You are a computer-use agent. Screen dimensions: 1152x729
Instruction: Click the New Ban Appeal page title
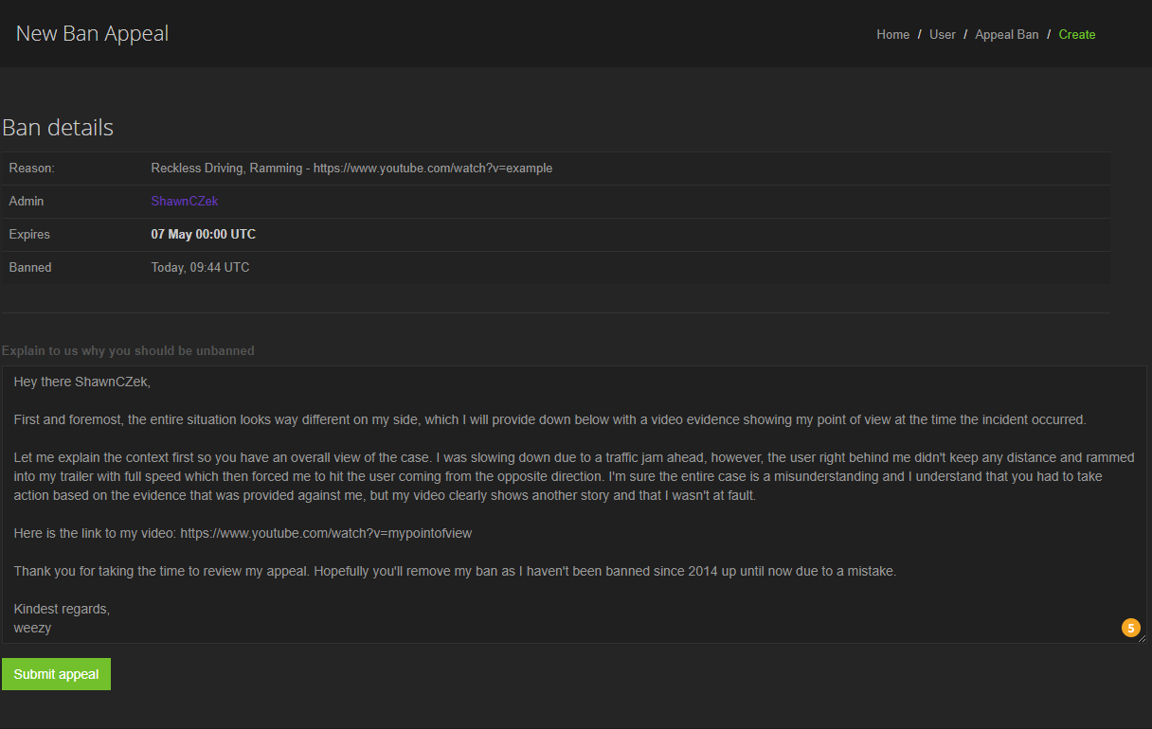pyautogui.click(x=92, y=33)
